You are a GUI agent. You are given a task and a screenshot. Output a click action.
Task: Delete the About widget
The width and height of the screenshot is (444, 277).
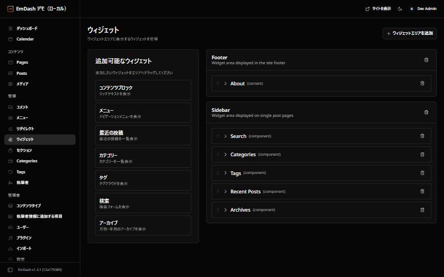[422, 84]
